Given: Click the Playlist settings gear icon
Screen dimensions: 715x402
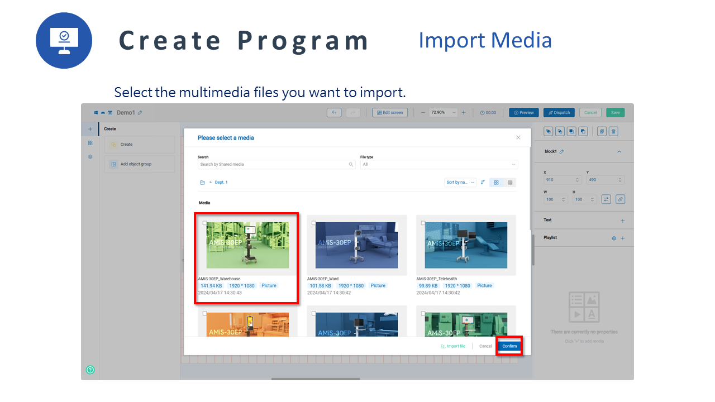Looking at the screenshot, I should [614, 238].
